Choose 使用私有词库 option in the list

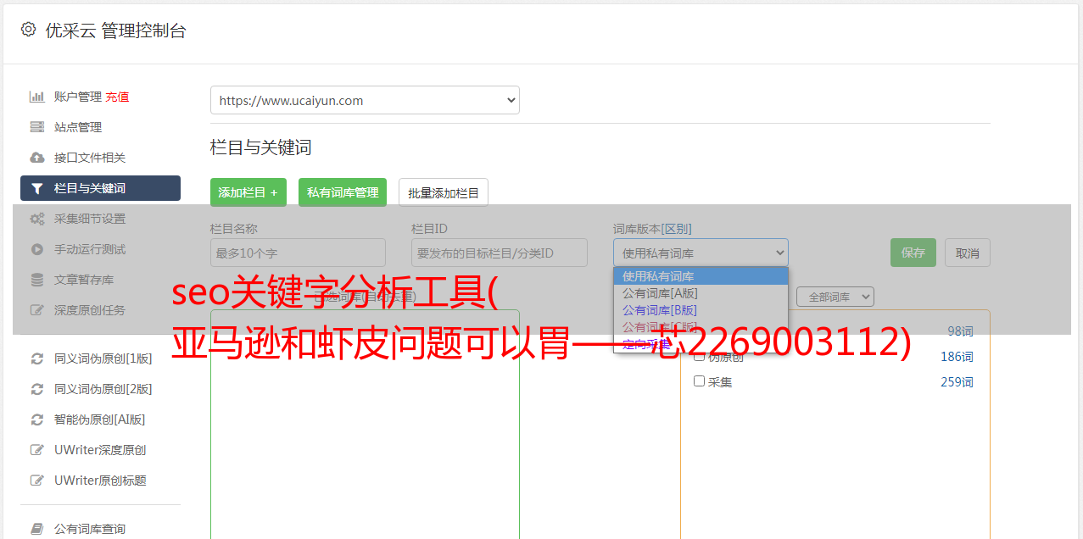[x=701, y=276]
